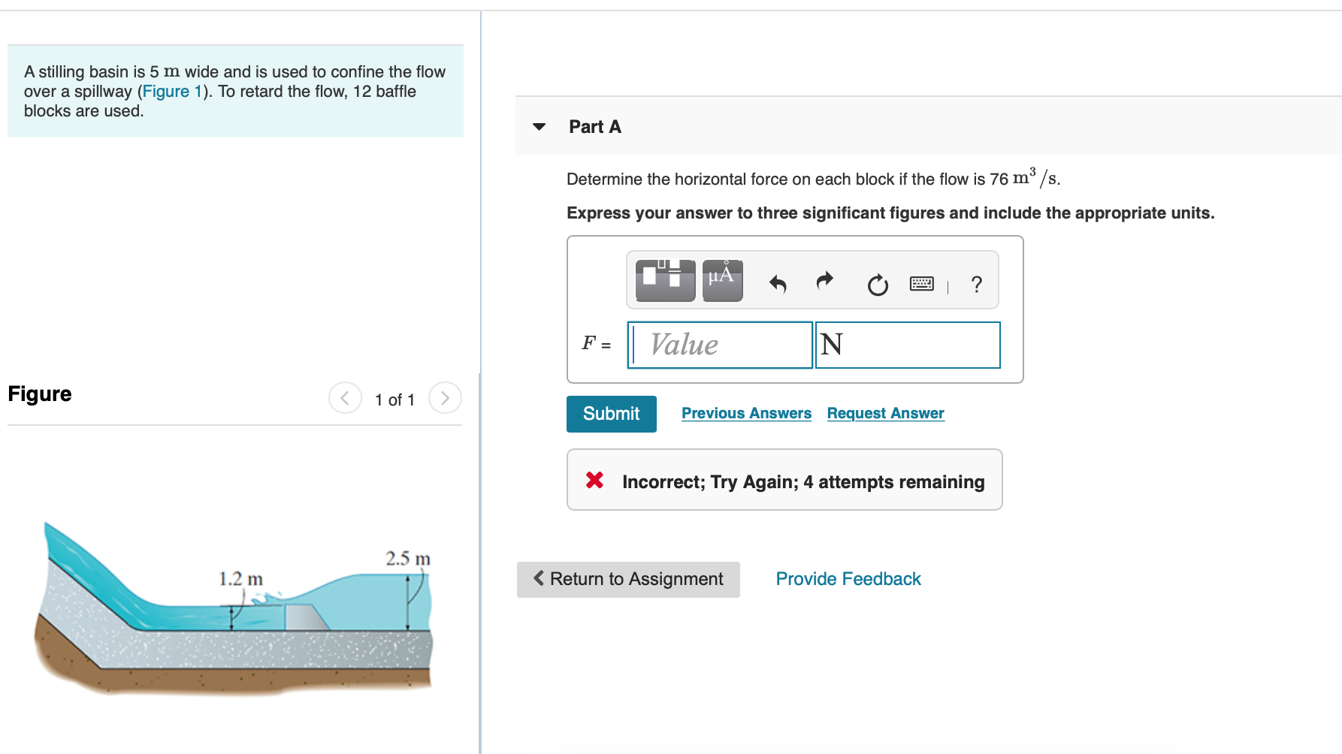Open help question mark icon
Image resolution: width=1342 pixels, height=754 pixels.
(x=976, y=284)
